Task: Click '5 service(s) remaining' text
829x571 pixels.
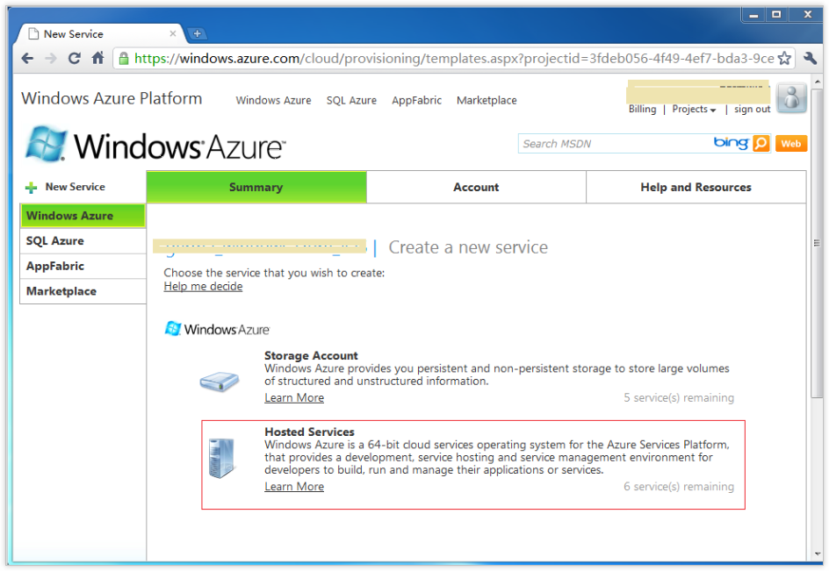Action: 679,397
